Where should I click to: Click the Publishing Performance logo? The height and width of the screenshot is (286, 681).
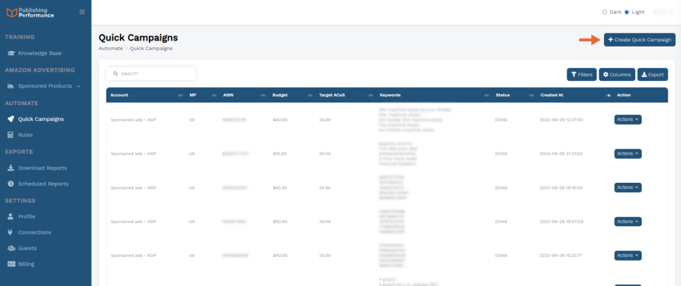tap(31, 12)
